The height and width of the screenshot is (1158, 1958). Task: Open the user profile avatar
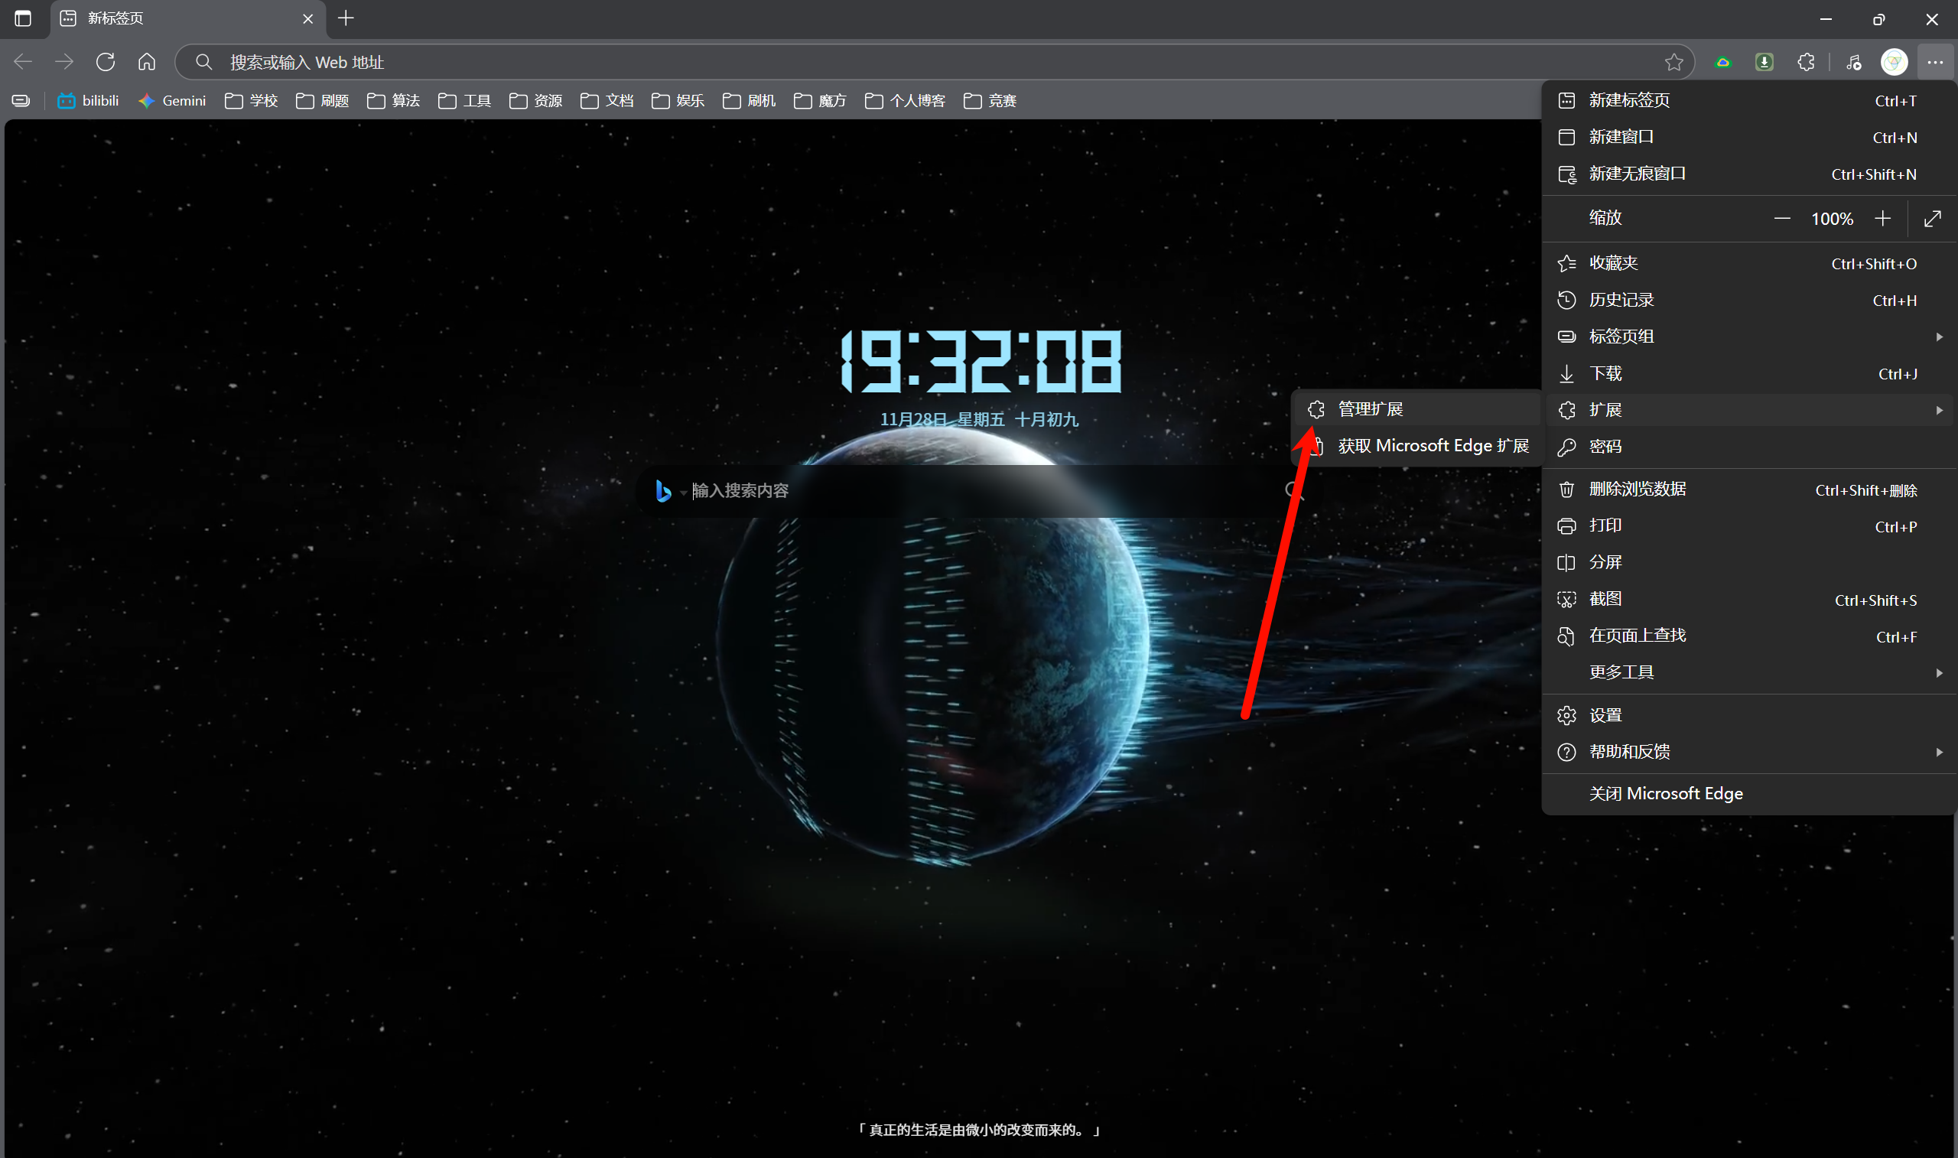(1894, 63)
